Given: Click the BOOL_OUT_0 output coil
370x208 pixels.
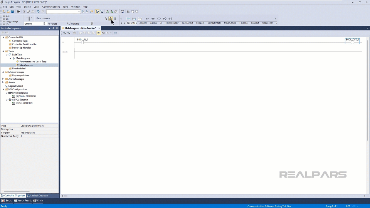Looking at the screenshot, I should pyautogui.click(x=352, y=41).
